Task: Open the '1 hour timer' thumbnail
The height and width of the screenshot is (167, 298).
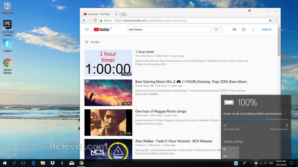Action: (x=108, y=63)
